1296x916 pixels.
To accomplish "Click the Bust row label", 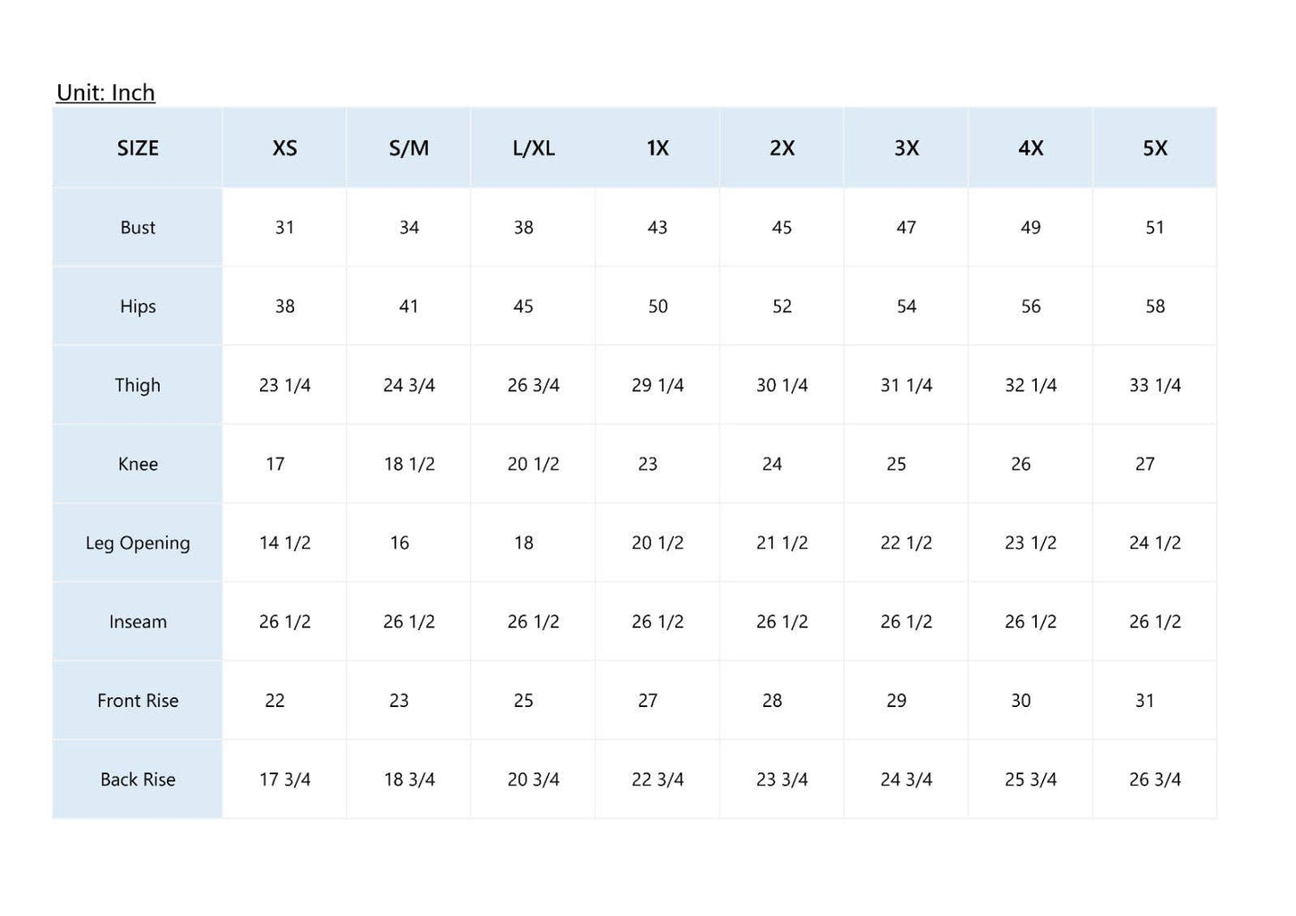I will (x=137, y=228).
